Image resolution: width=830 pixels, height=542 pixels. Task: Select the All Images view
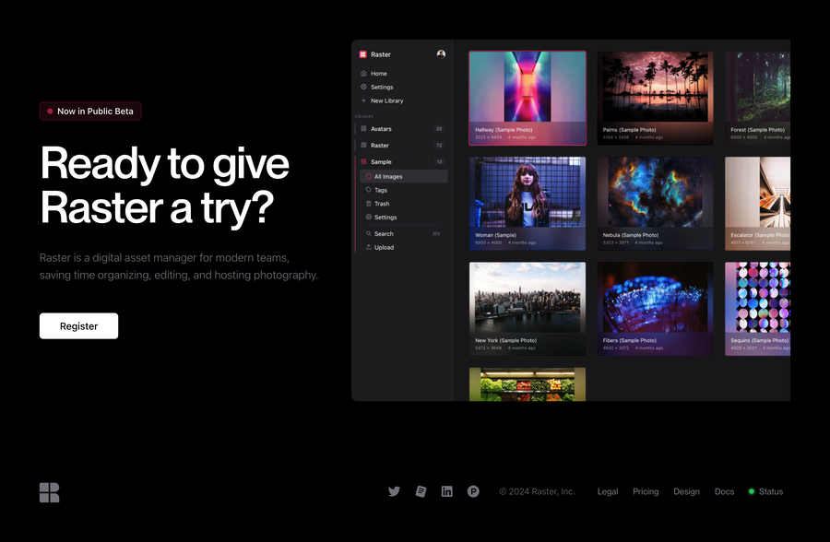tap(388, 176)
